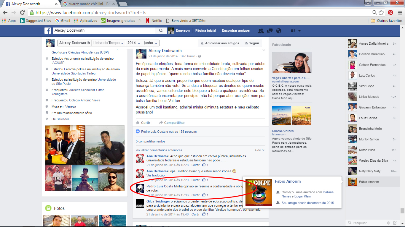Open Fotos section heading

pyautogui.click(x=59, y=208)
